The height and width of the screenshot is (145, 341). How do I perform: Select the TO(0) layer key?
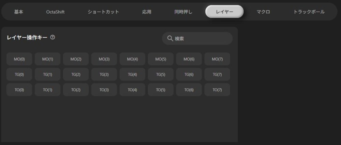(x=19, y=90)
